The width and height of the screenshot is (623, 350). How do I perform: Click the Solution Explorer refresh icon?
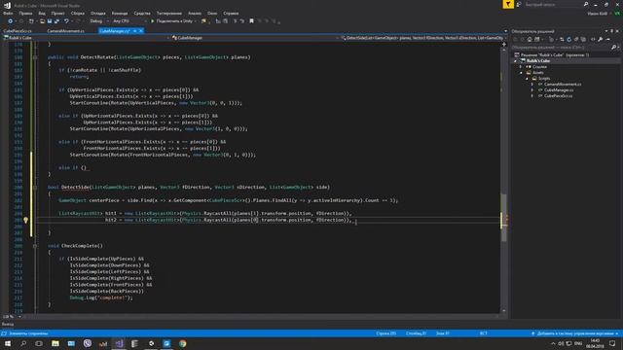pos(568,39)
